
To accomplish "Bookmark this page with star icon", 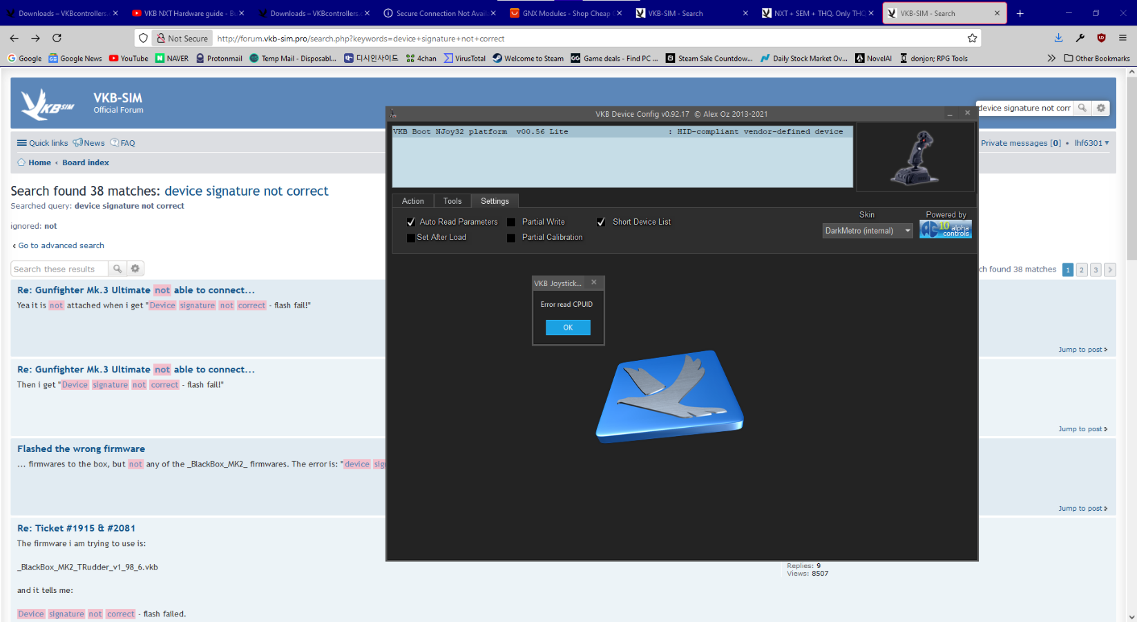I will tap(972, 38).
